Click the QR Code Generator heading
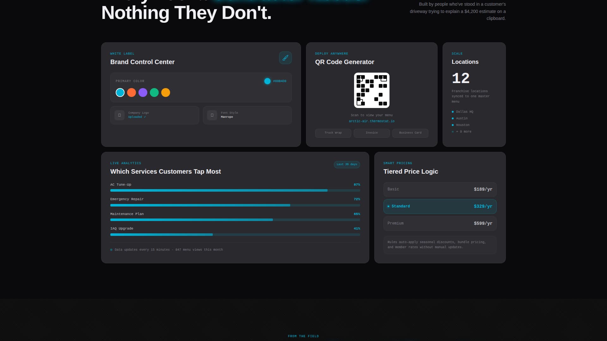Image resolution: width=607 pixels, height=341 pixels. pyautogui.click(x=345, y=62)
